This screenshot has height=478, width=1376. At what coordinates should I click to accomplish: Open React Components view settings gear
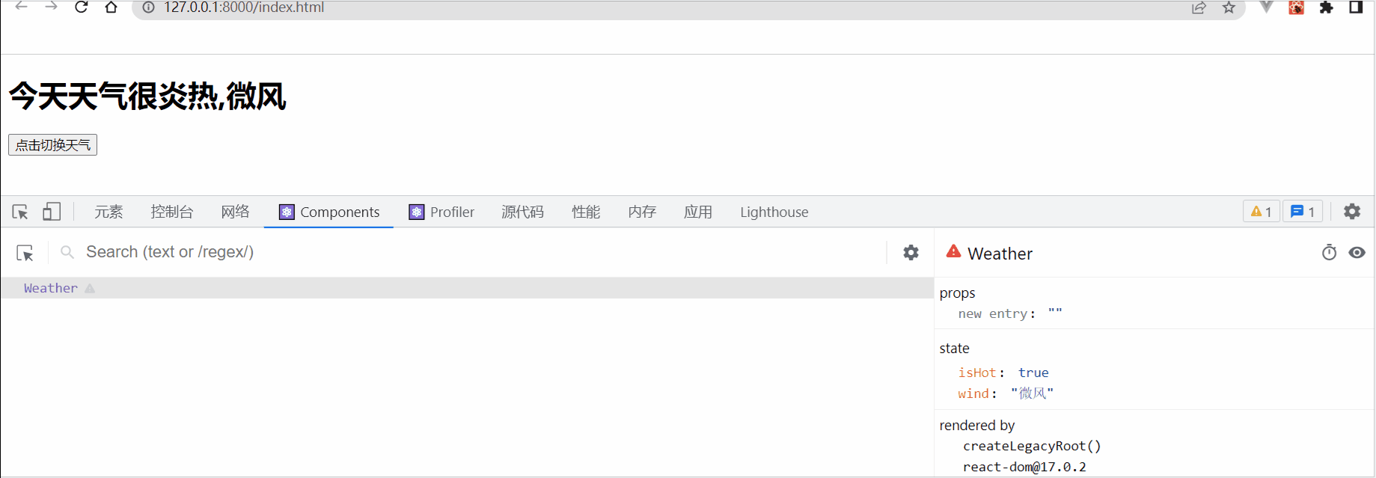(911, 252)
